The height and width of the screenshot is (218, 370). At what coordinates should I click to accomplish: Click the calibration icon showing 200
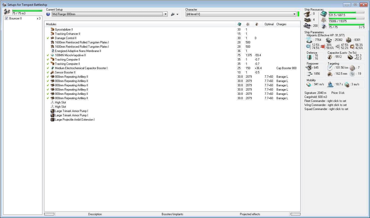tap(307, 26)
